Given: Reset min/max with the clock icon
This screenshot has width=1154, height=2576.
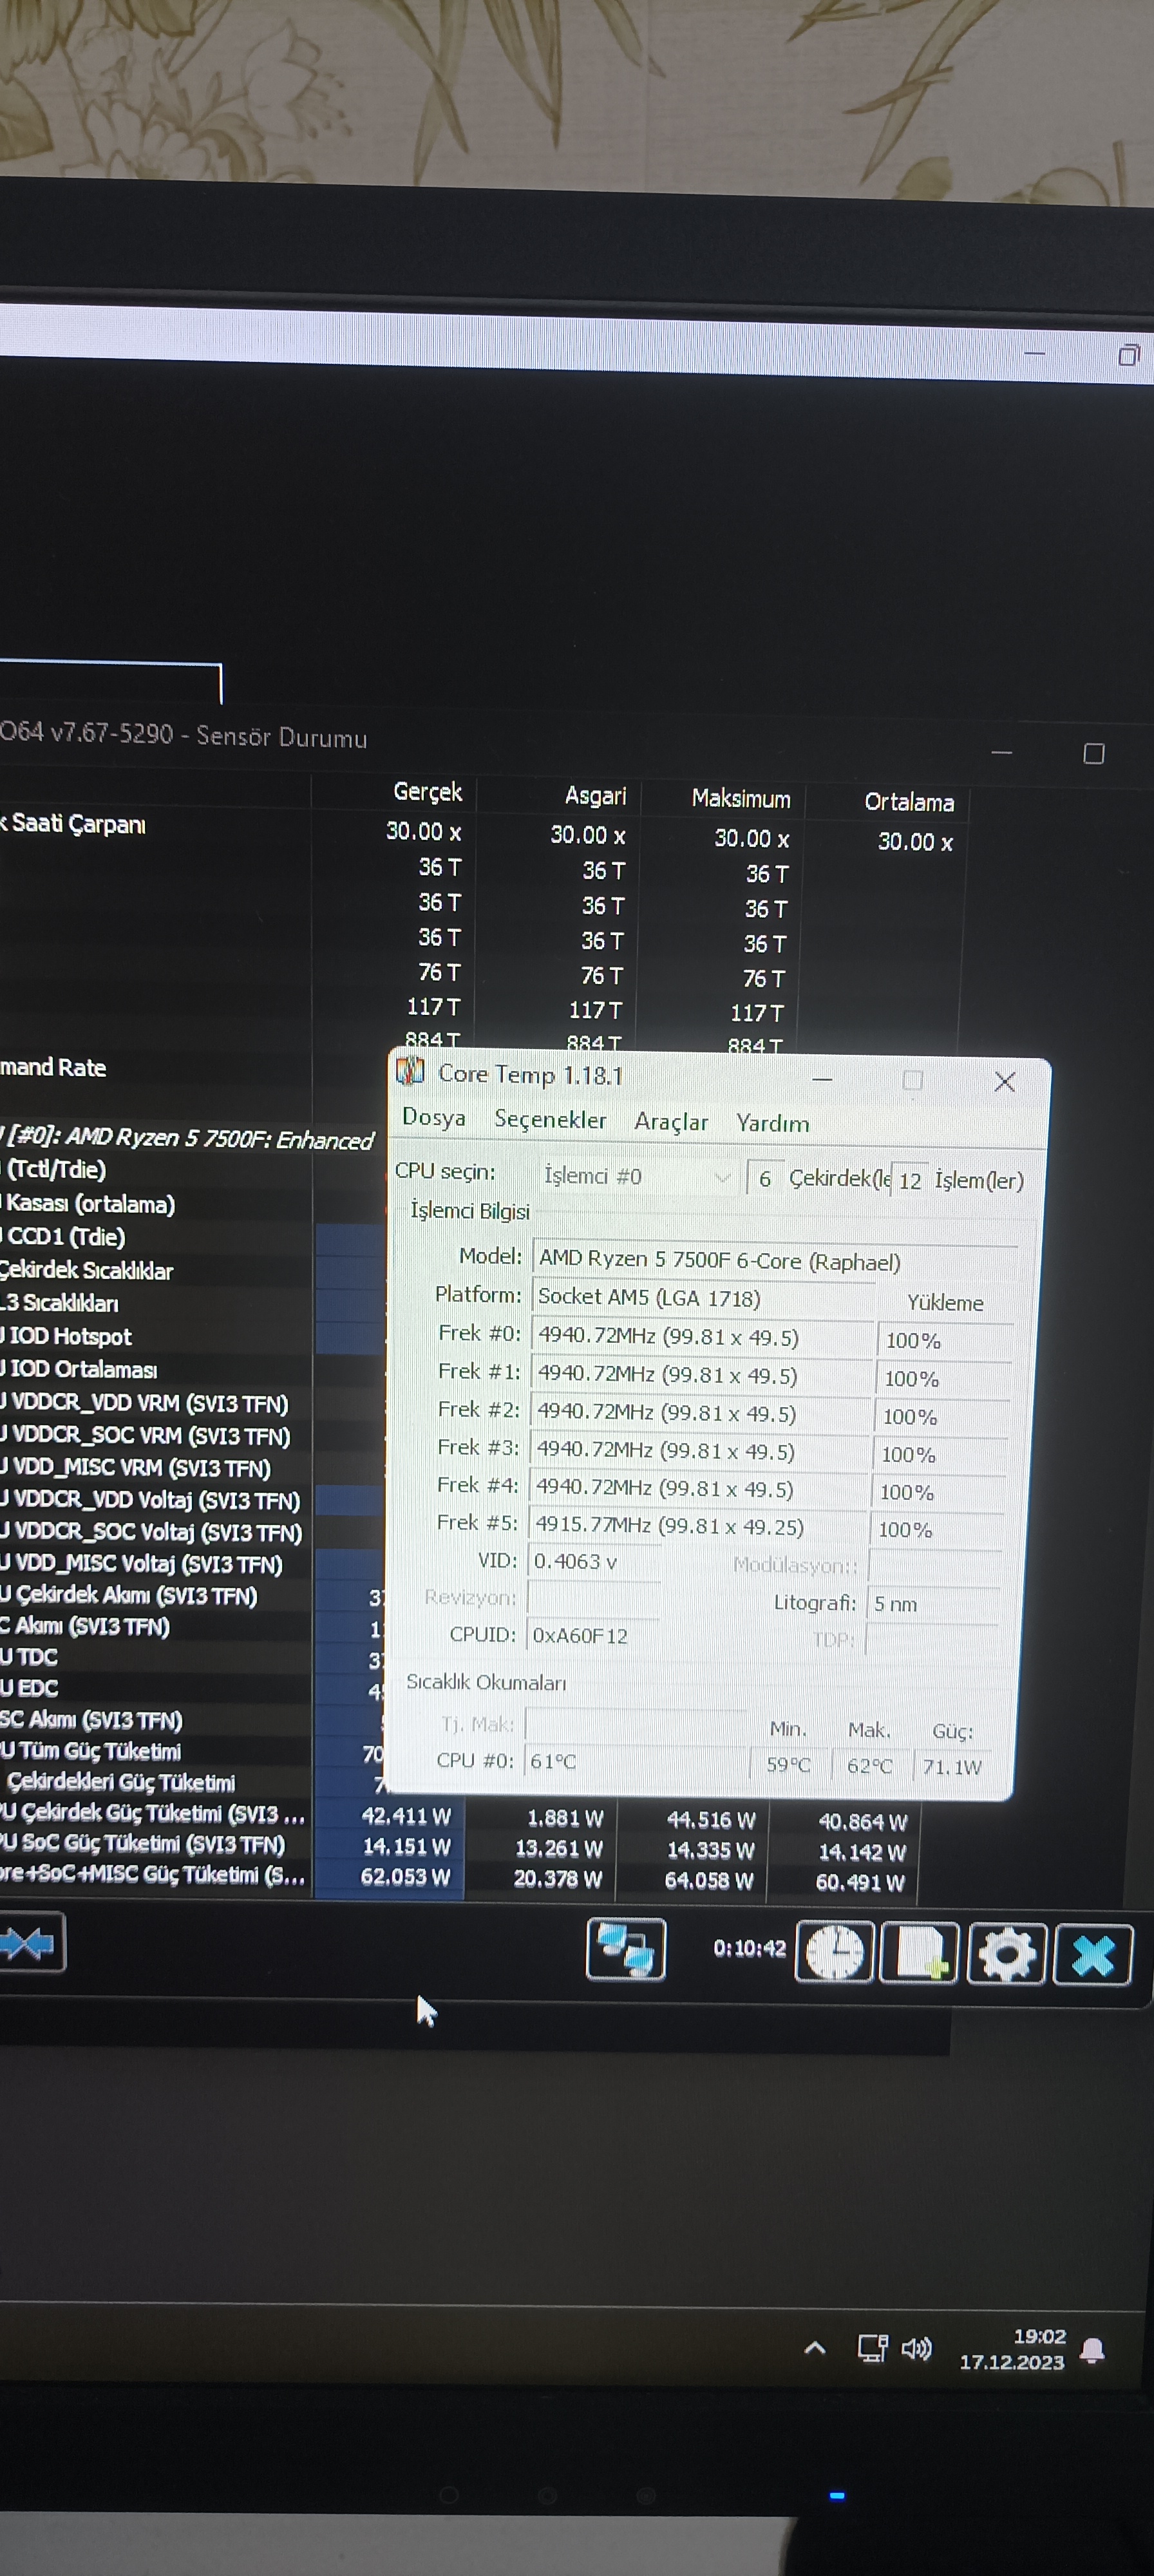Looking at the screenshot, I should [x=835, y=1951].
